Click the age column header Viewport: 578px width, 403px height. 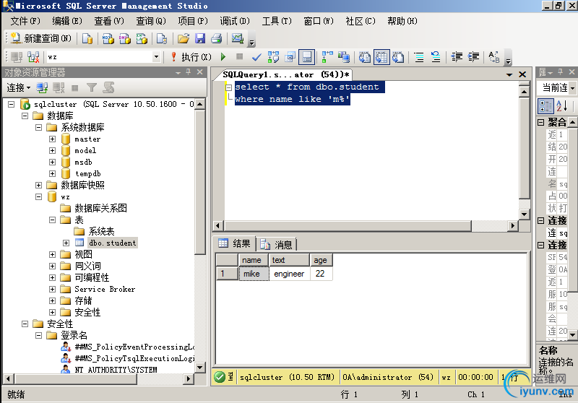pyautogui.click(x=321, y=260)
